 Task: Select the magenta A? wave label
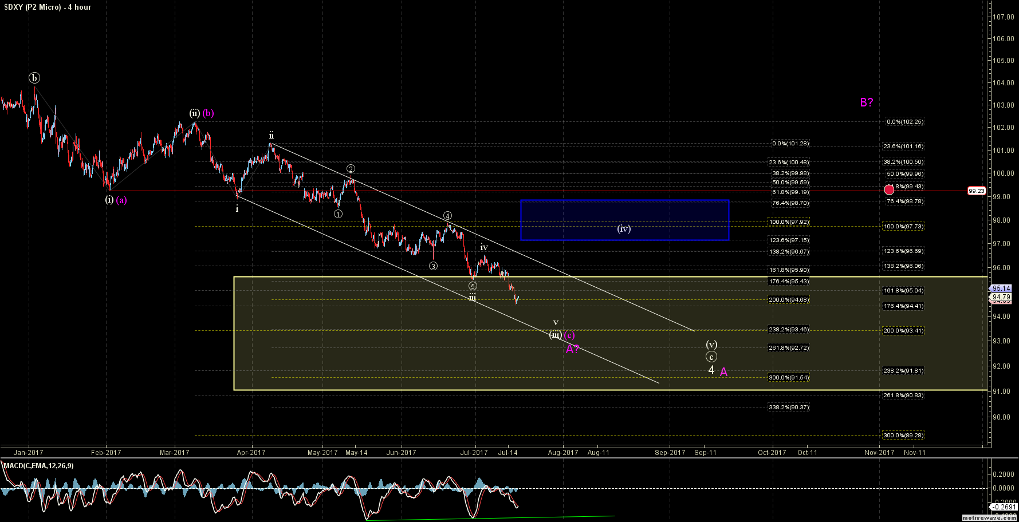572,349
